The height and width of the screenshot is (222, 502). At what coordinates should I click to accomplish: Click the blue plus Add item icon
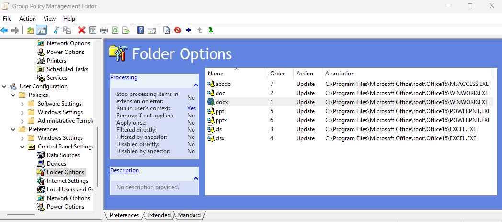coord(189,30)
